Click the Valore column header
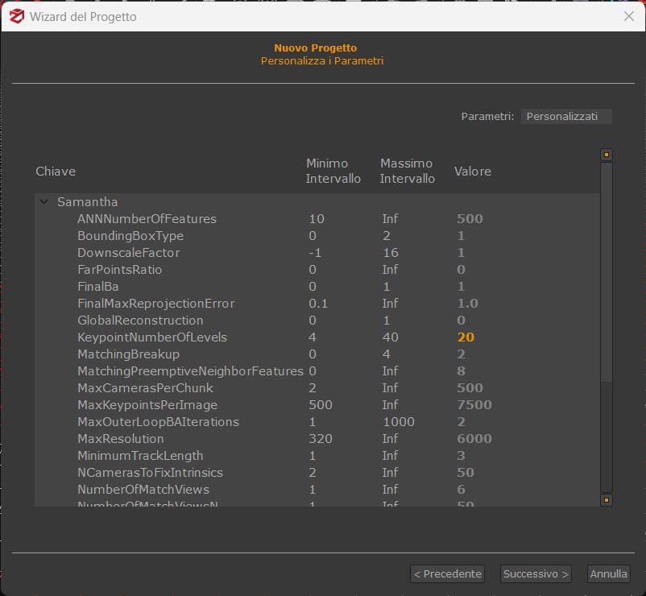Viewport: 646px width, 596px height. pyautogui.click(x=473, y=172)
